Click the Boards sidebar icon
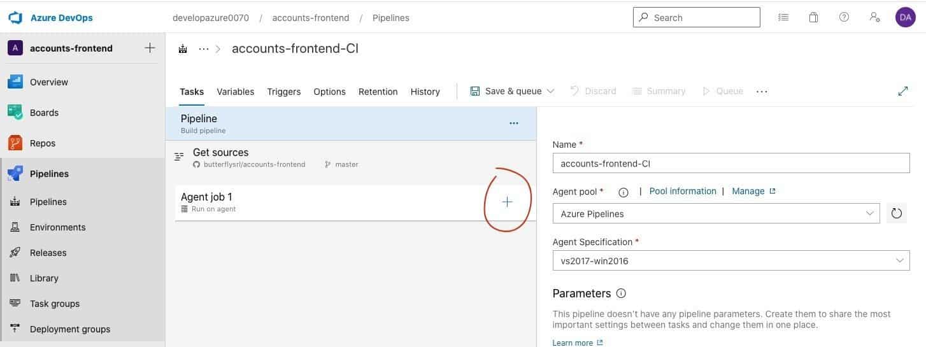Viewport: 926px width, 347px height. [x=15, y=112]
